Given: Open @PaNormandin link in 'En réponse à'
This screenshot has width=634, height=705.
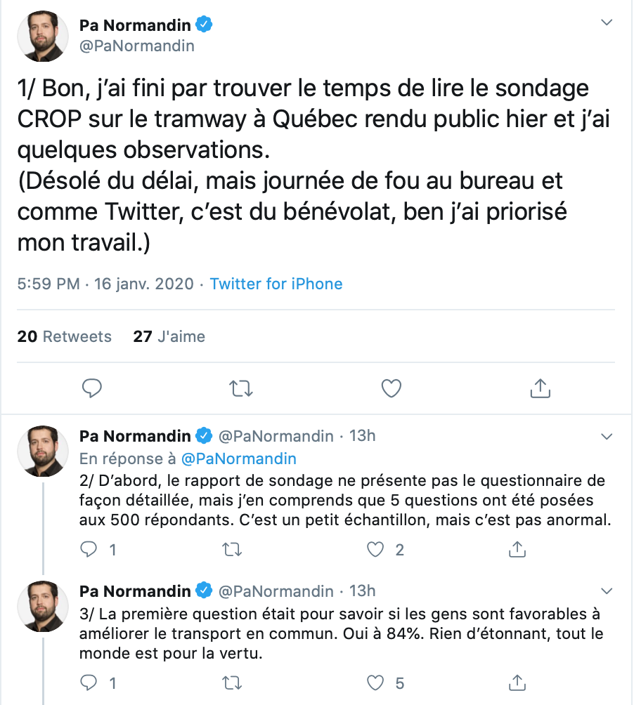Looking at the screenshot, I should point(238,459).
